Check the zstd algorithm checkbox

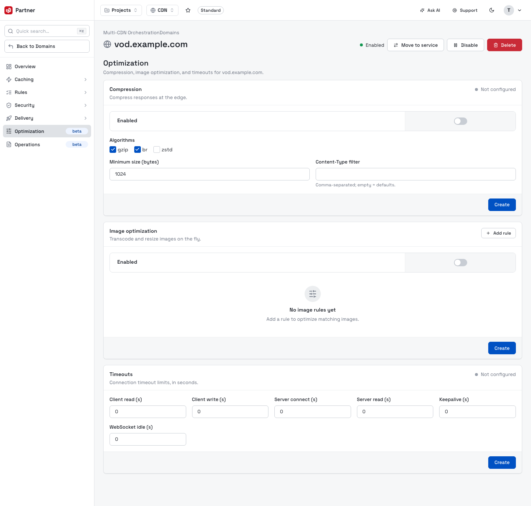157,150
